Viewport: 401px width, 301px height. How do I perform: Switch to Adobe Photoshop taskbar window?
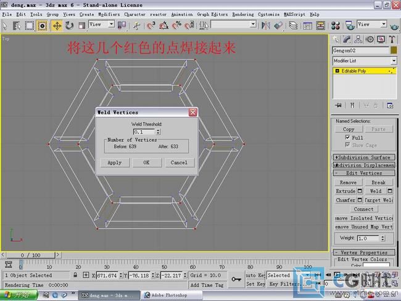click(171, 295)
